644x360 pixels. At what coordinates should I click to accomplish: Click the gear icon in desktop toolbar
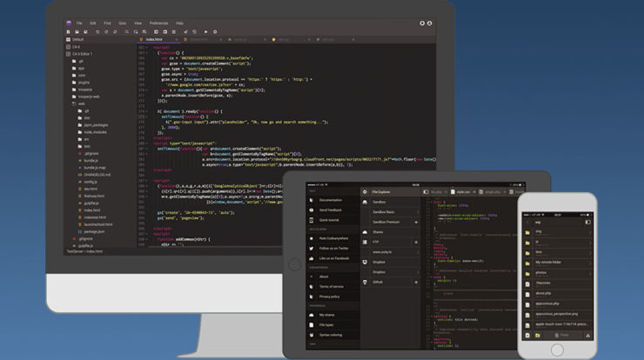tap(215, 31)
